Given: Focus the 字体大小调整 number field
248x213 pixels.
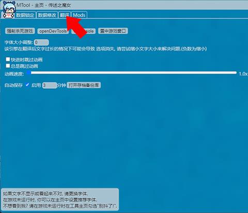Looking at the screenshot, I should pyautogui.click(x=41, y=42).
